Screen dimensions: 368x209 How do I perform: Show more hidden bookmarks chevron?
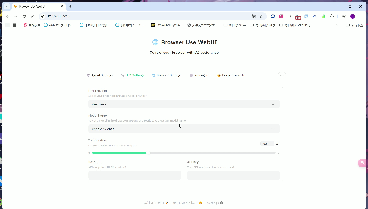tap(337, 25)
